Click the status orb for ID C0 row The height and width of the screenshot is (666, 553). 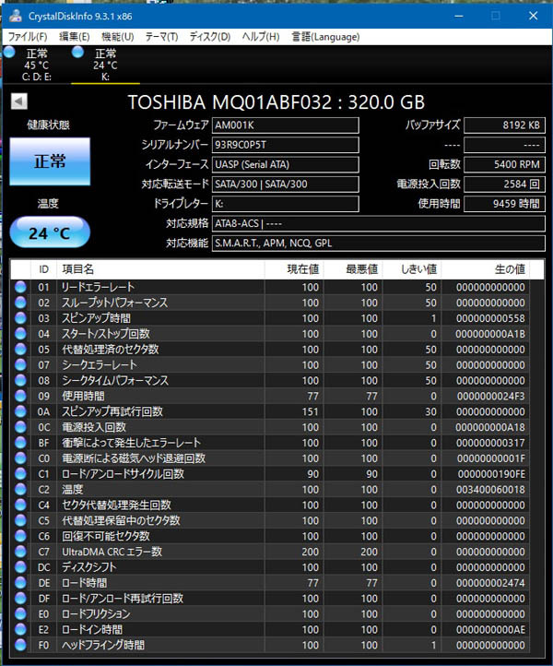pos(20,458)
